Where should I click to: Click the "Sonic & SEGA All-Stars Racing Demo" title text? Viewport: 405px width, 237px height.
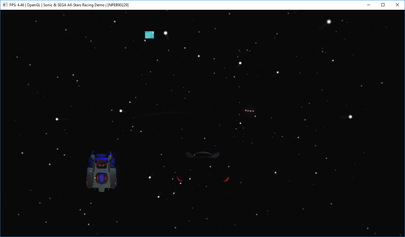click(x=74, y=5)
